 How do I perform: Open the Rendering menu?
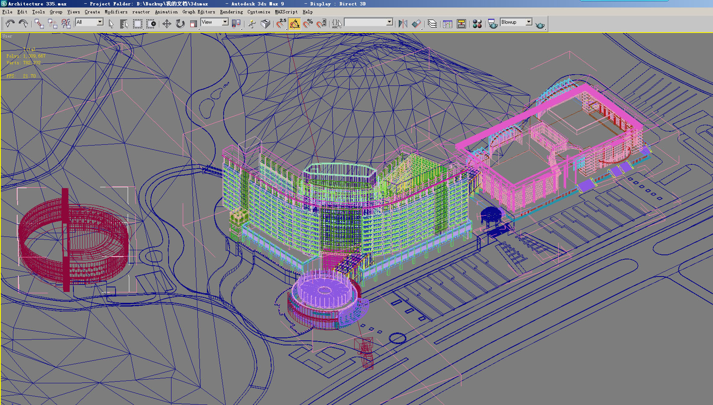coord(231,12)
